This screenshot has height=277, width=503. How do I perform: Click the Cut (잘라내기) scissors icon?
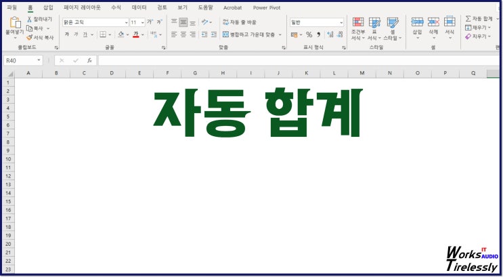click(x=30, y=19)
